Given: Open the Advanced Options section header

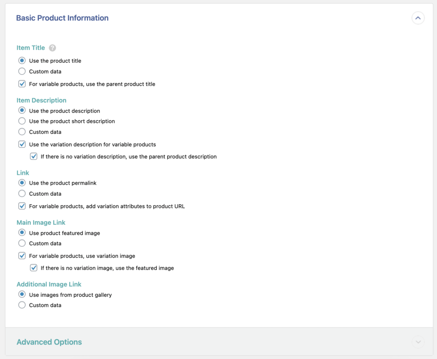Looking at the screenshot, I should pos(49,342).
